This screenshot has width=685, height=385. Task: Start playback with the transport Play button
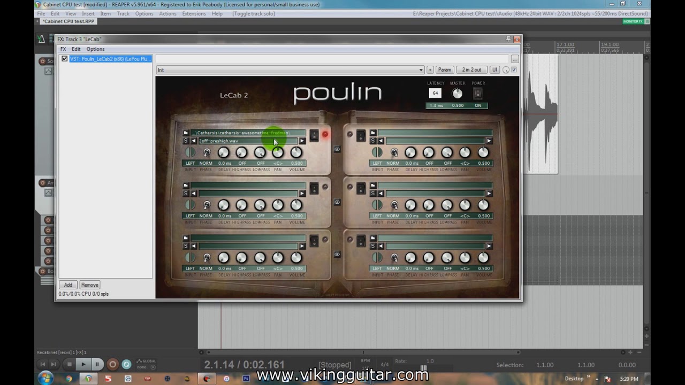pos(83,364)
